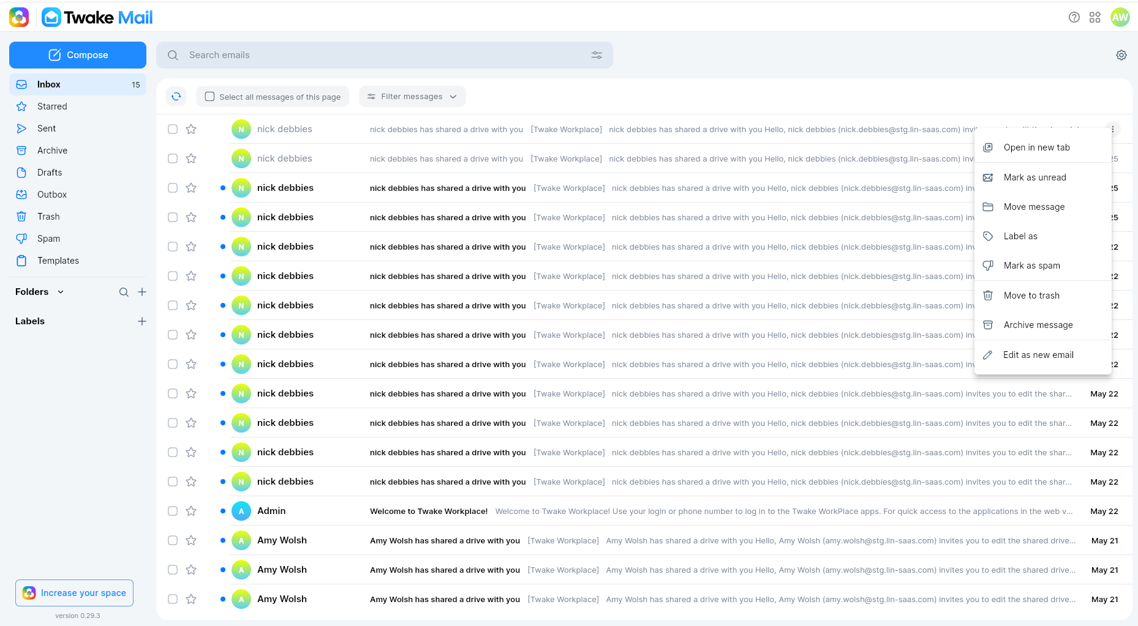The width and height of the screenshot is (1138, 626).
Task: Click Increase your space button
Action: 74,593
